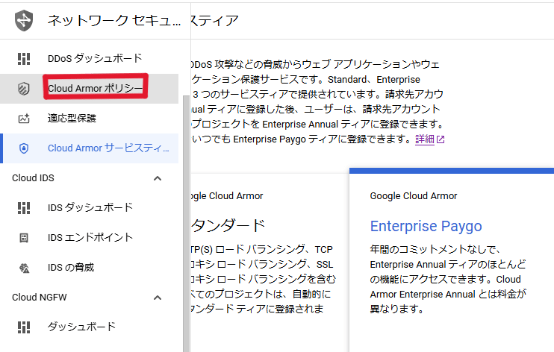Click the IDS エンドポイント icon

(24, 238)
